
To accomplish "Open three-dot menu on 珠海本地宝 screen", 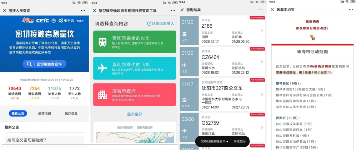I will click(x=351, y=10).
